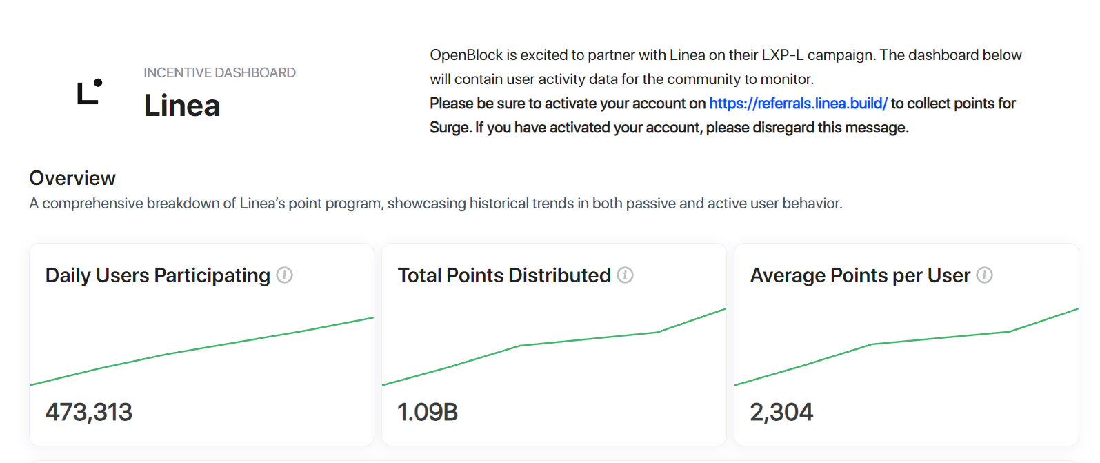
Task: Click the Total Points Distributed trend chart
Action: point(554,347)
